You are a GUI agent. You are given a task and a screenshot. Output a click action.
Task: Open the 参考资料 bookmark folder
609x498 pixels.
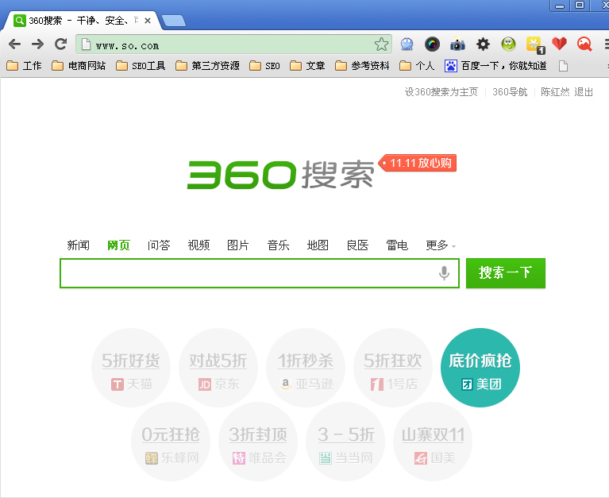[362, 66]
